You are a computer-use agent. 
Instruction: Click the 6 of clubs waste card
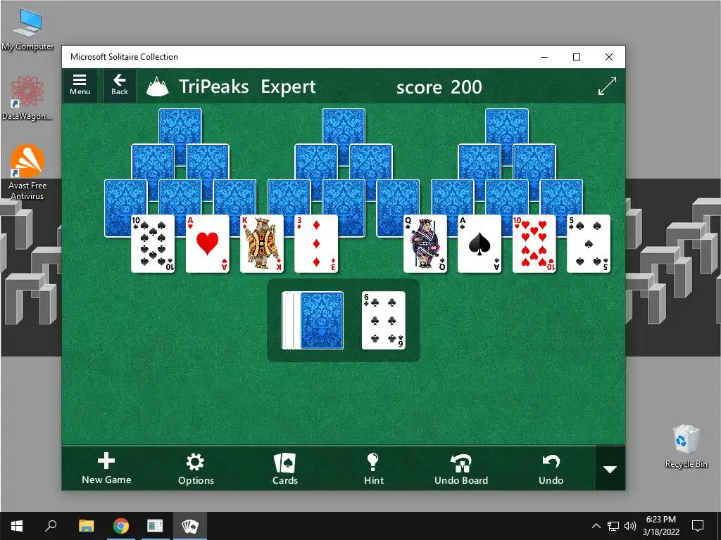pos(384,321)
